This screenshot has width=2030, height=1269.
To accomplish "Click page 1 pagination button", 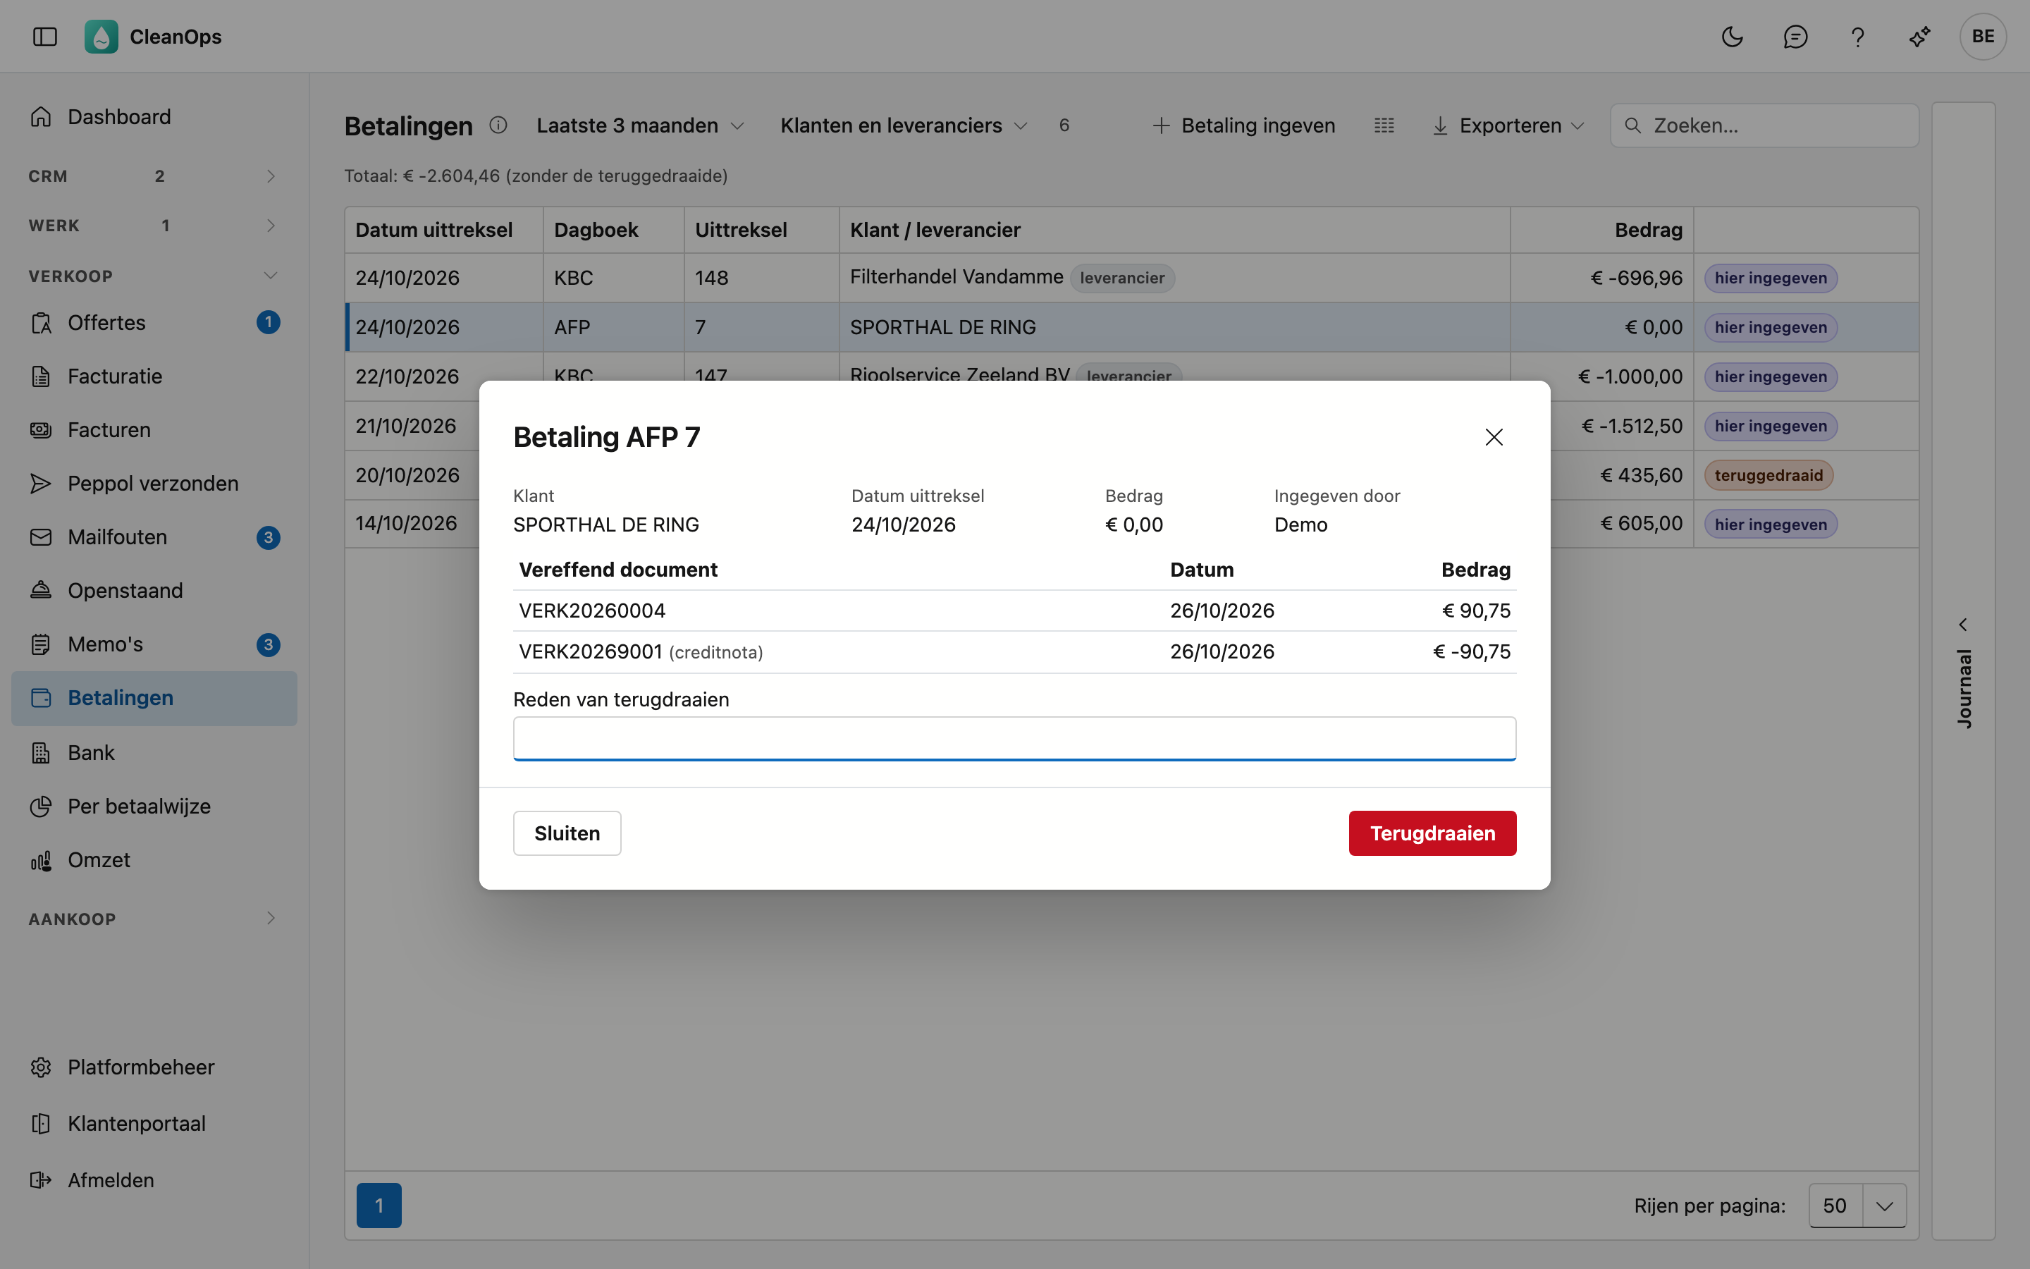I will (x=379, y=1206).
